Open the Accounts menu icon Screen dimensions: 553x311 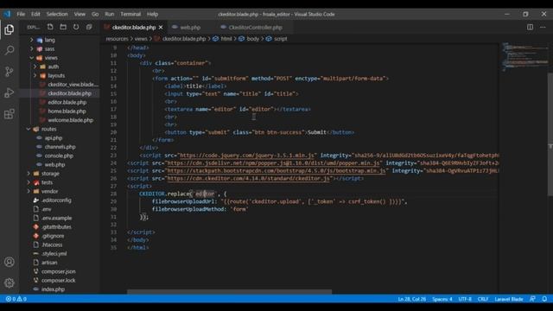pyautogui.click(x=10, y=262)
